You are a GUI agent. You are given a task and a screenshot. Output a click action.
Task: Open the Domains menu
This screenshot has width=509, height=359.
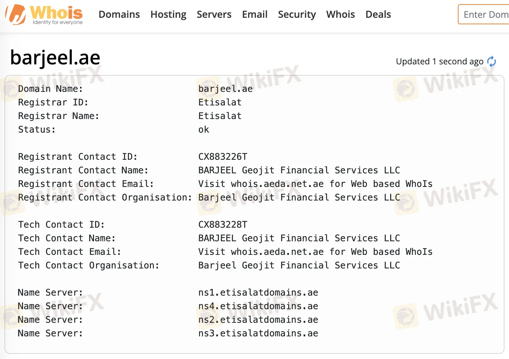click(x=119, y=15)
